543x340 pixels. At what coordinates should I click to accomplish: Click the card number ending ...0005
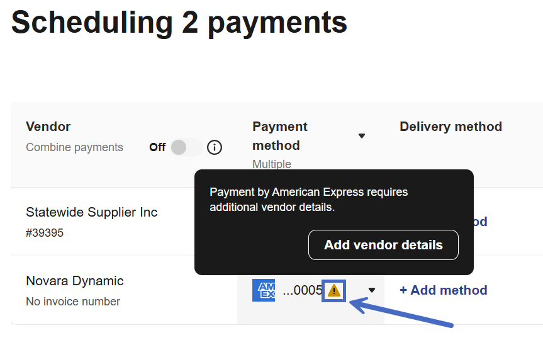coord(302,290)
